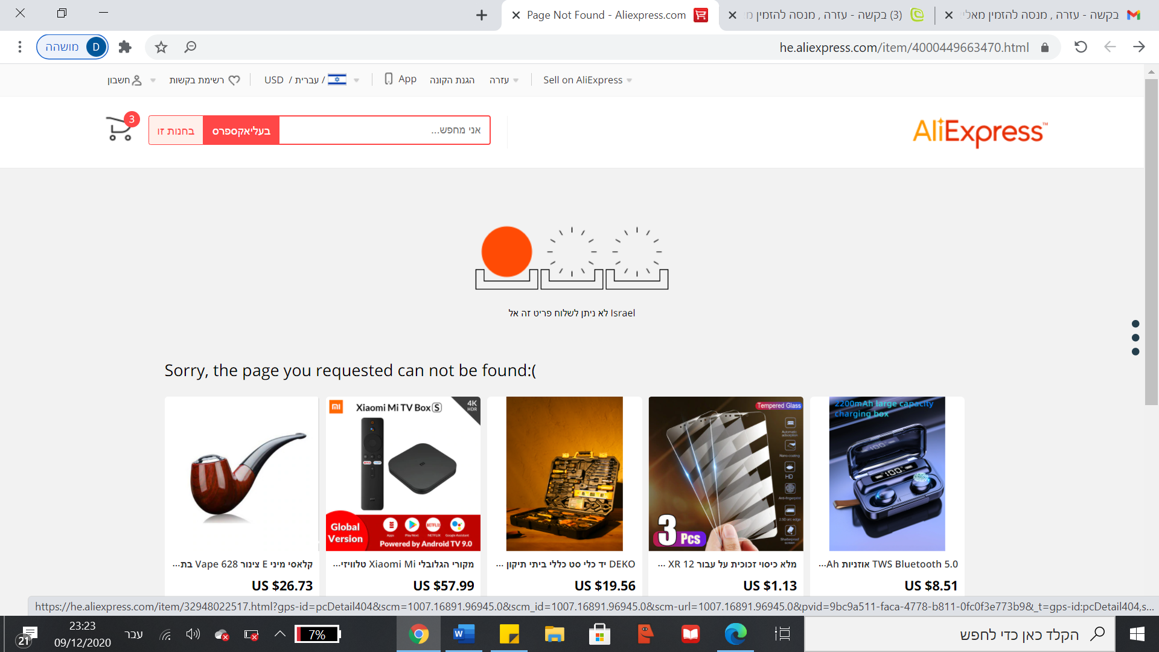
Task: Show hidden system tray icons
Action: (x=279, y=634)
